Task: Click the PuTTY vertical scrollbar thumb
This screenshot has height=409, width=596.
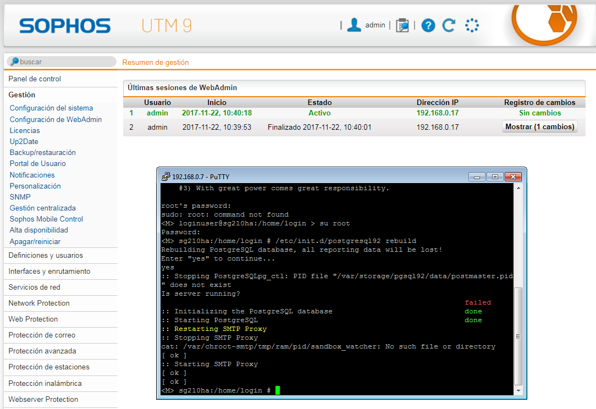Action: pyautogui.click(x=518, y=336)
